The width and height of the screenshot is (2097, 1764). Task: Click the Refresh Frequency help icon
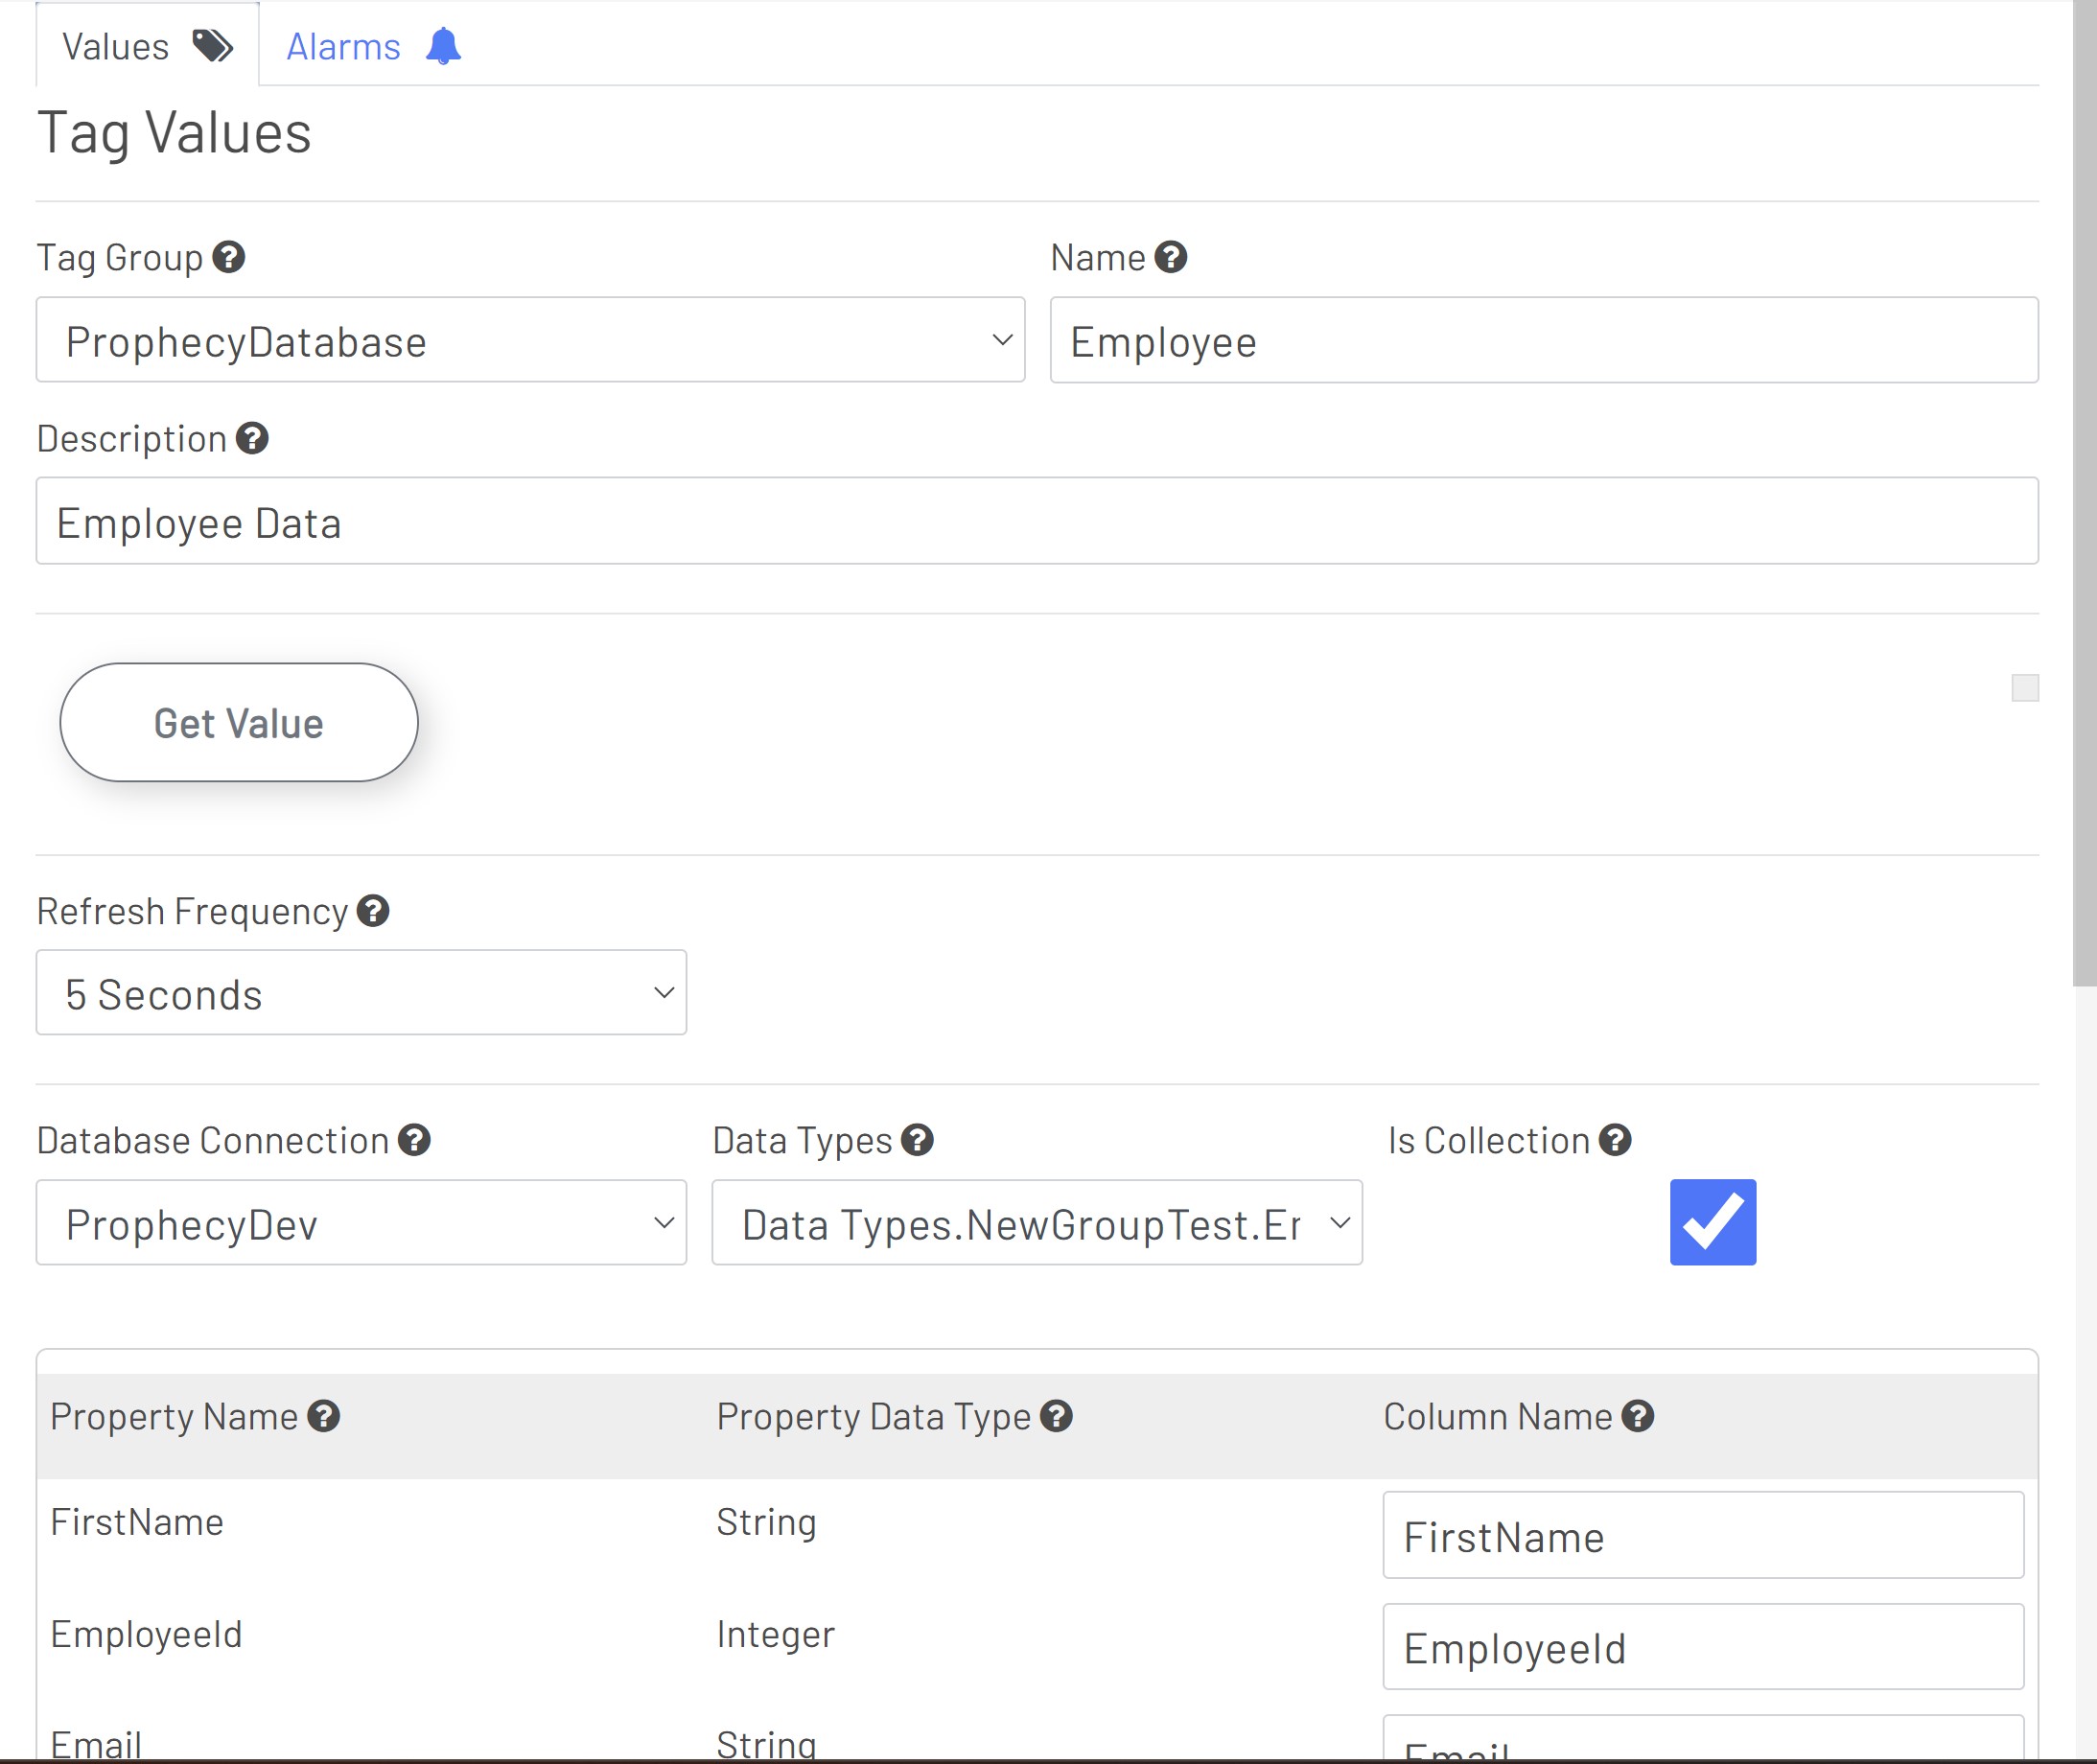373,911
